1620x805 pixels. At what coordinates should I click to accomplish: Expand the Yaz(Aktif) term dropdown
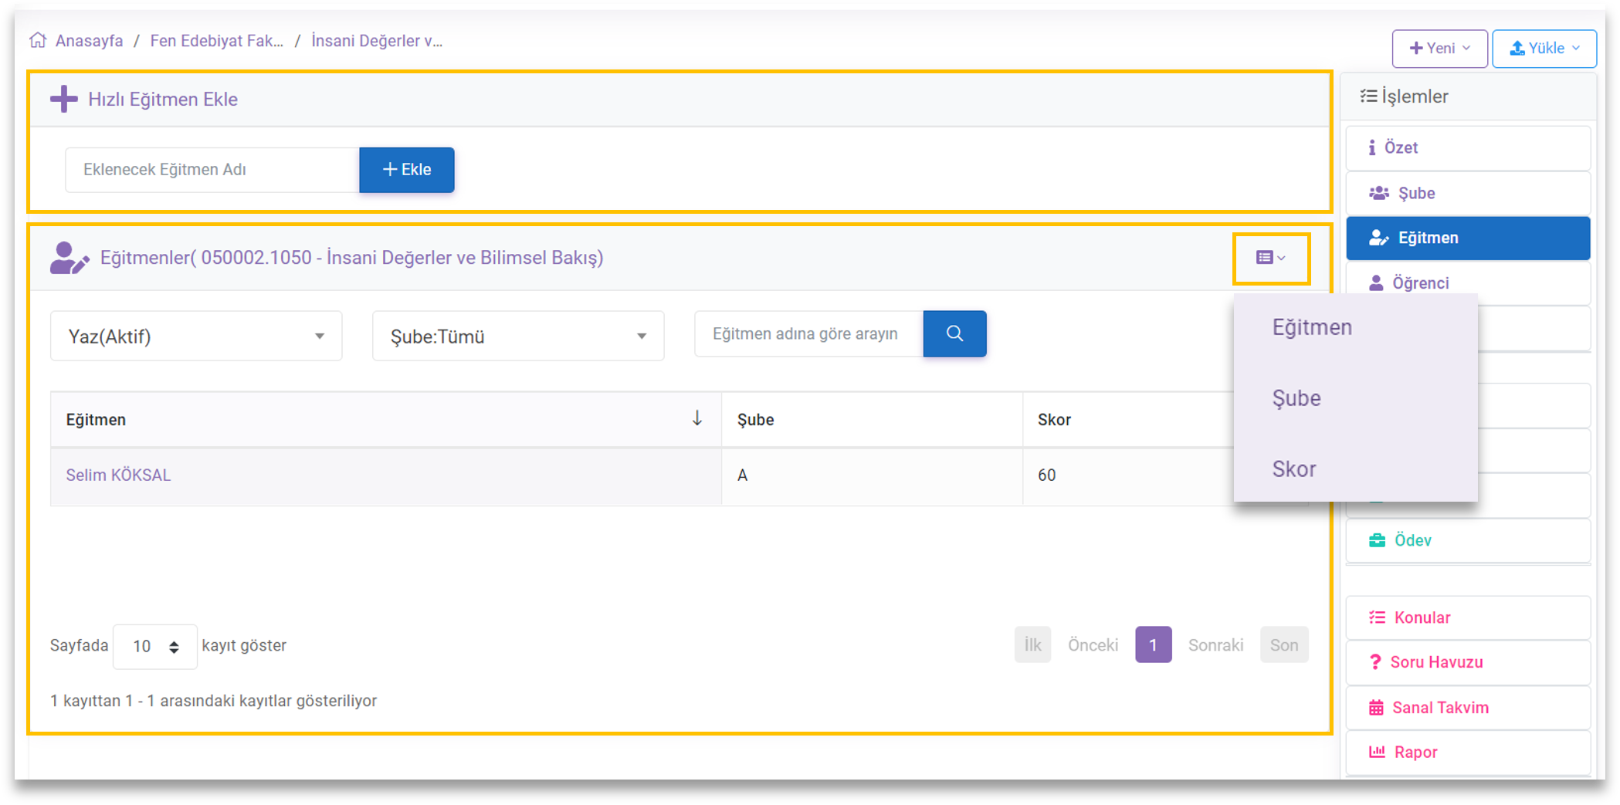pyautogui.click(x=195, y=336)
